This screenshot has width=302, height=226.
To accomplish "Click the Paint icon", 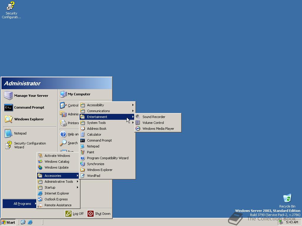I will pos(83,152).
